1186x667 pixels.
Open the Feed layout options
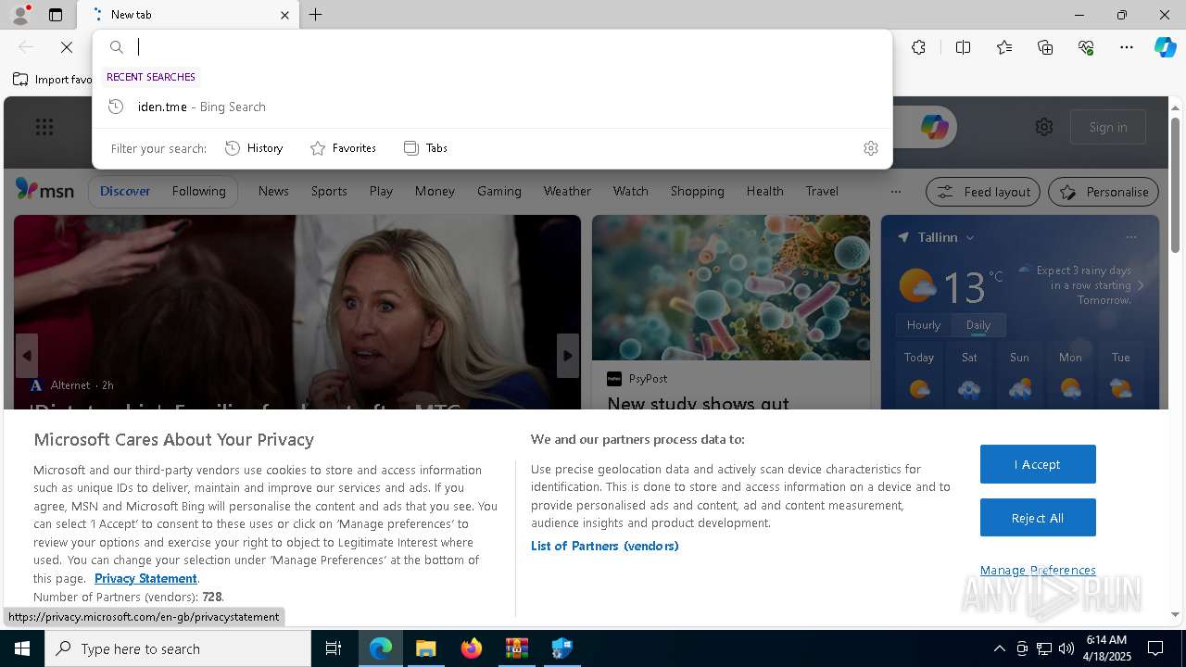(x=984, y=192)
